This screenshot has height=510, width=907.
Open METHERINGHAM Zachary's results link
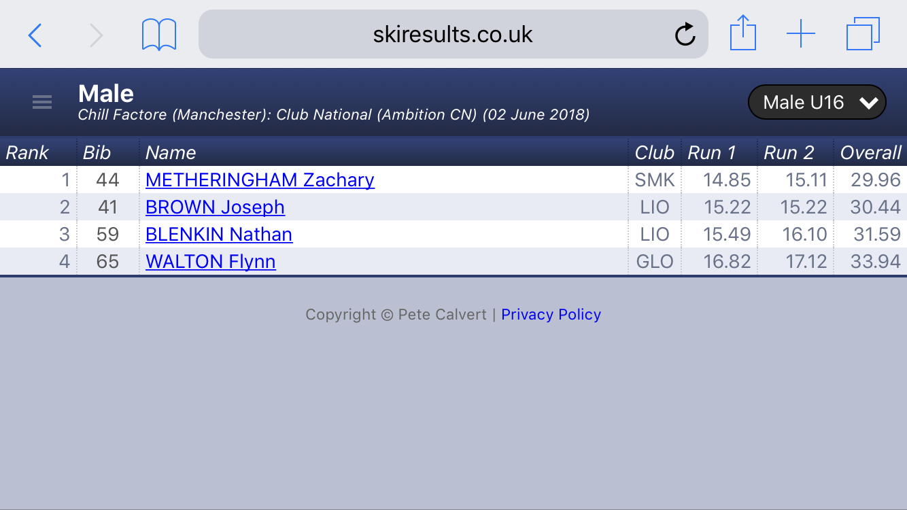pyautogui.click(x=260, y=180)
